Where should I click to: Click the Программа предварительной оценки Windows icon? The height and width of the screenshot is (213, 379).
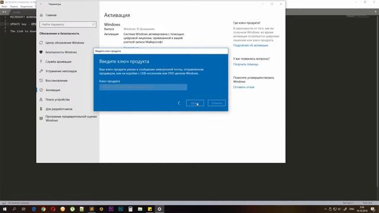click(x=41, y=118)
